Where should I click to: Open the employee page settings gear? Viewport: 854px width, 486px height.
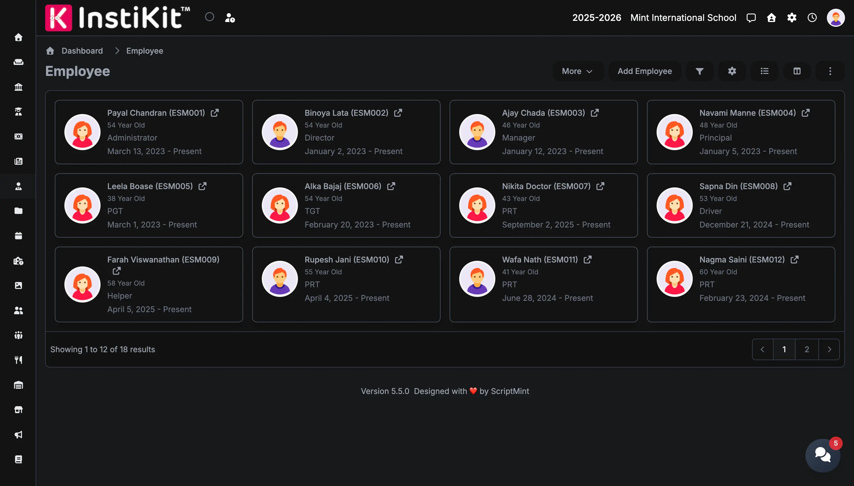[x=732, y=71]
